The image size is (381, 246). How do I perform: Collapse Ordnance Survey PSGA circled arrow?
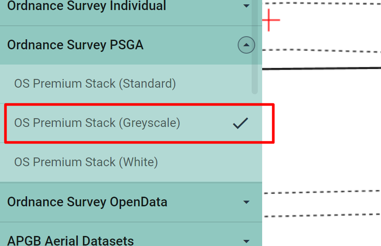(246, 45)
